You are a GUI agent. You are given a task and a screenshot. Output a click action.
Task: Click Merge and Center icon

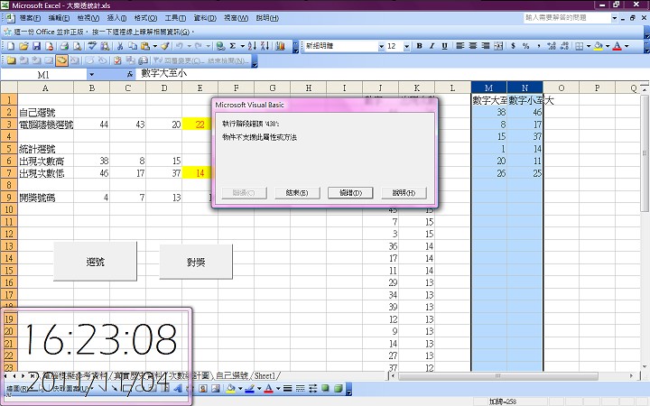point(498,46)
